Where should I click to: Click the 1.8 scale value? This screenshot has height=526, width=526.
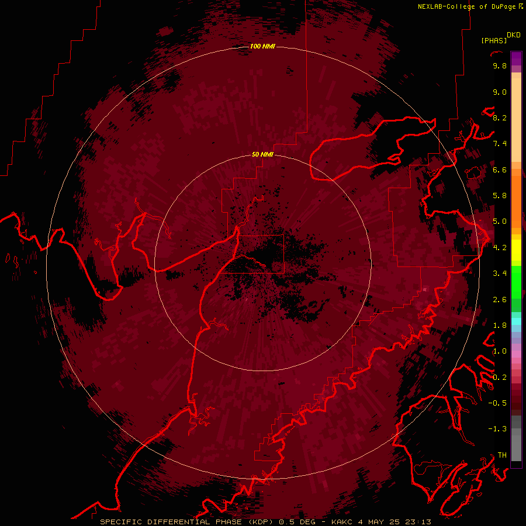pyautogui.click(x=500, y=326)
